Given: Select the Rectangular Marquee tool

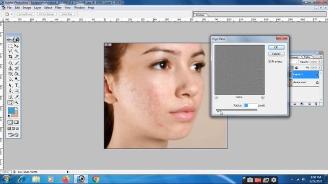Looking at the screenshot, I should (10, 46).
